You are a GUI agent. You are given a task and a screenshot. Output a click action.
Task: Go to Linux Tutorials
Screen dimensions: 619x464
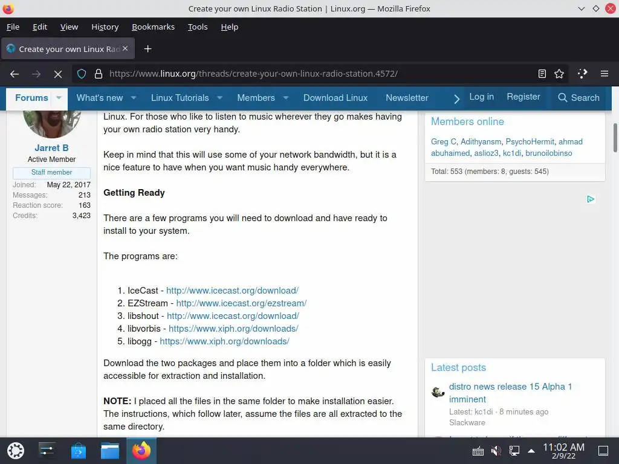[180, 98]
